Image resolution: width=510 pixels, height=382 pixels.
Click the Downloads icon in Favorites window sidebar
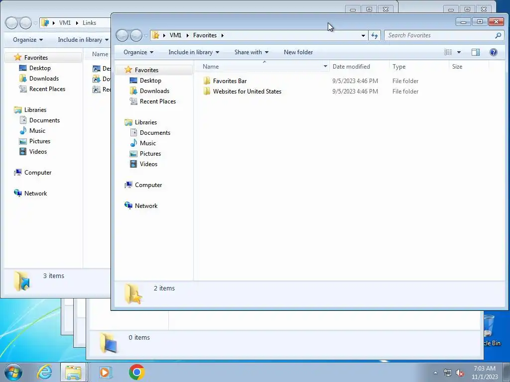click(133, 91)
